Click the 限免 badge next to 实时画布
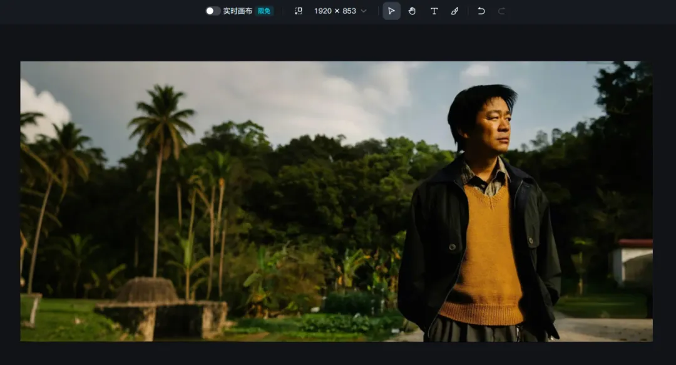 click(264, 11)
